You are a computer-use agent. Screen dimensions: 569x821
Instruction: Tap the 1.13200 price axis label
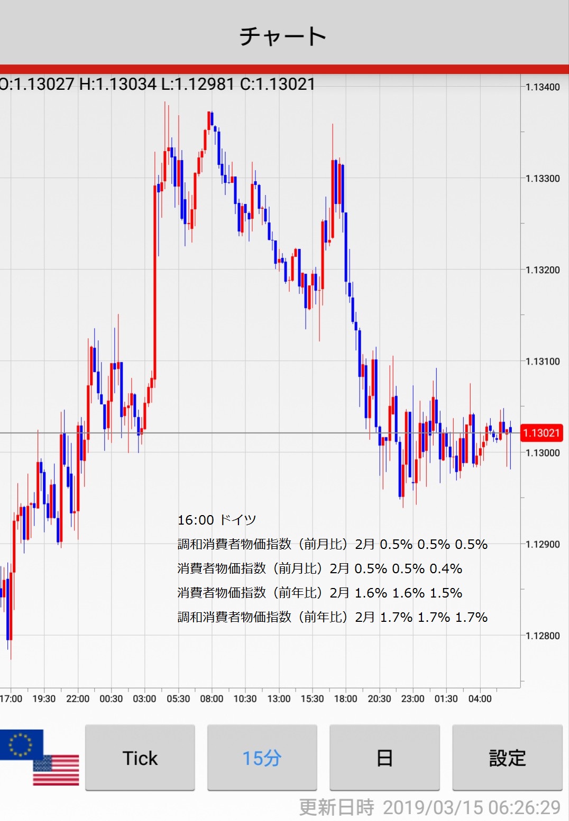coord(542,270)
